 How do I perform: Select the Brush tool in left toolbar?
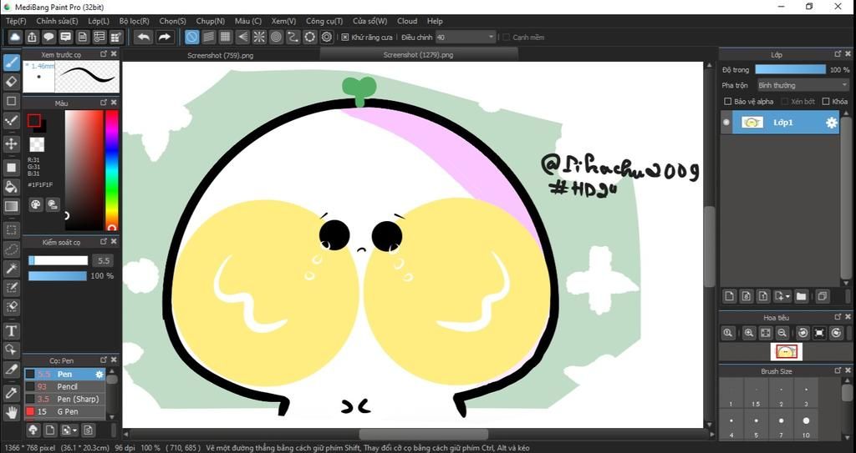tap(12, 62)
